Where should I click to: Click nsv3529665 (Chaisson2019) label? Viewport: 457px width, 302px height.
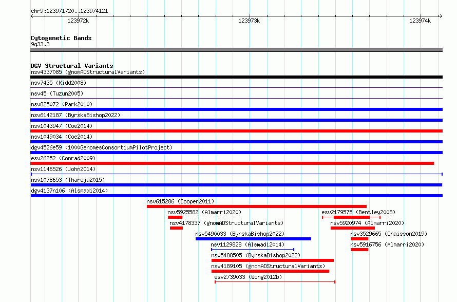[x=389, y=234]
